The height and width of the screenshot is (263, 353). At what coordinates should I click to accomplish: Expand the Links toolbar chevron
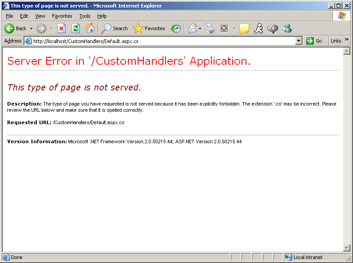click(x=347, y=40)
